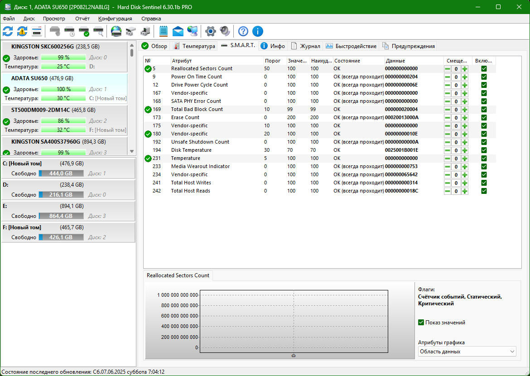Toggle the checkbox for Total Host Reads row

click(x=484, y=191)
